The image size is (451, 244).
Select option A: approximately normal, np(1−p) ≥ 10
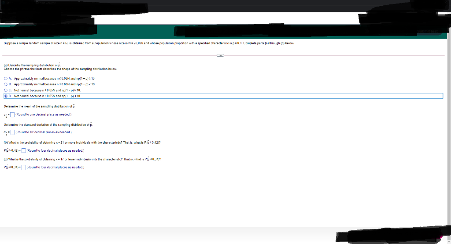[x=6, y=78]
